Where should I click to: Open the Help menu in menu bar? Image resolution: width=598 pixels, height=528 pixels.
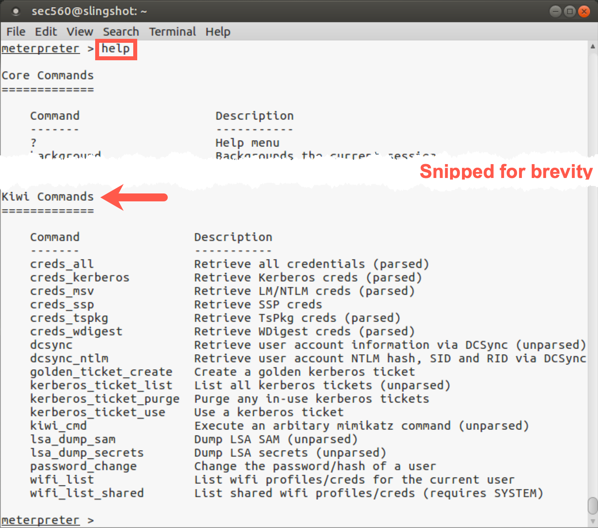point(218,32)
